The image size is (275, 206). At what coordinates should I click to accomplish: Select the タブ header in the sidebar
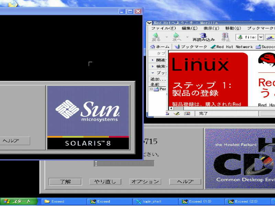tap(161, 53)
